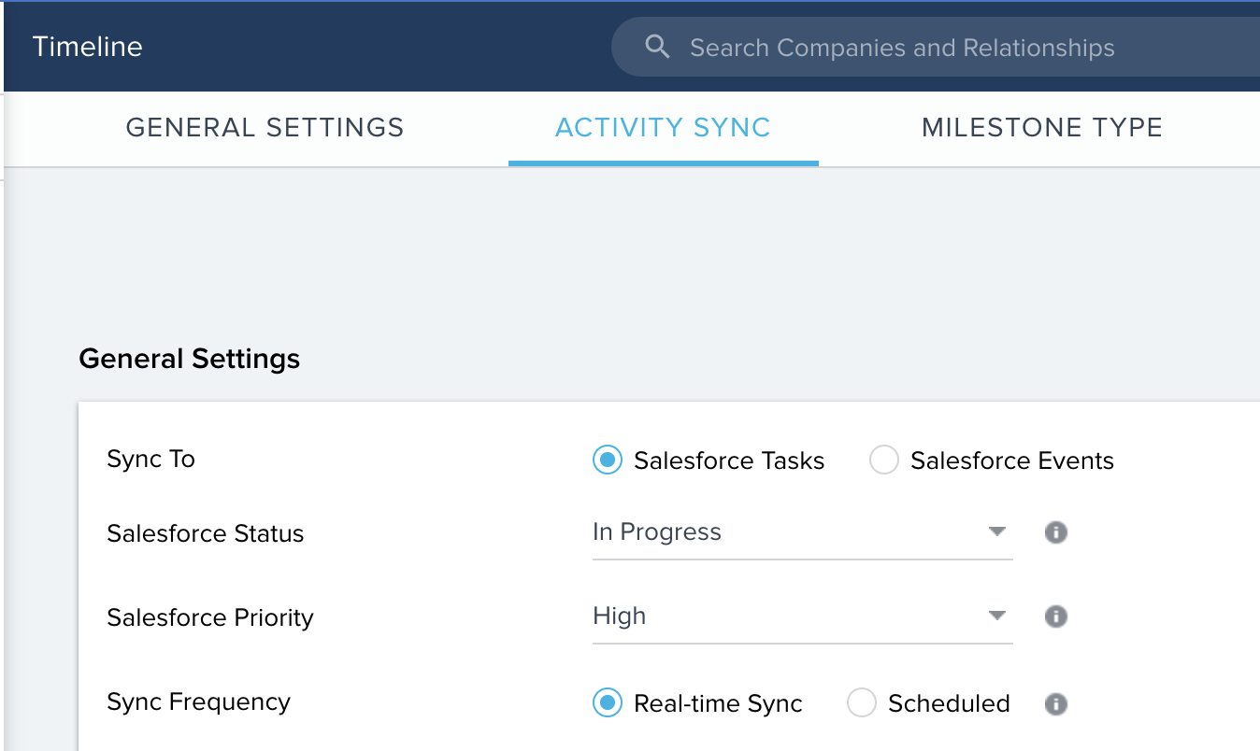
Task: Open info icon beside Salesforce Status
Action: [x=1056, y=532]
